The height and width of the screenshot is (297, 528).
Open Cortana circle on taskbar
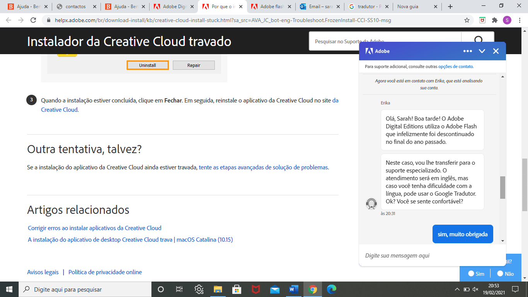tap(161, 289)
